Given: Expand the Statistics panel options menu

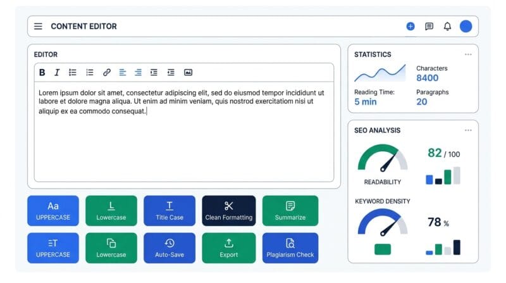Looking at the screenshot, I should coord(468,54).
